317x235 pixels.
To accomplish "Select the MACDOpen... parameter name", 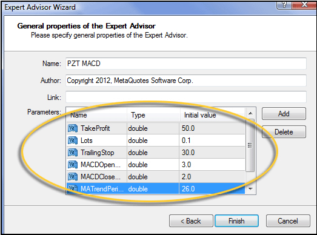I will (101, 165).
